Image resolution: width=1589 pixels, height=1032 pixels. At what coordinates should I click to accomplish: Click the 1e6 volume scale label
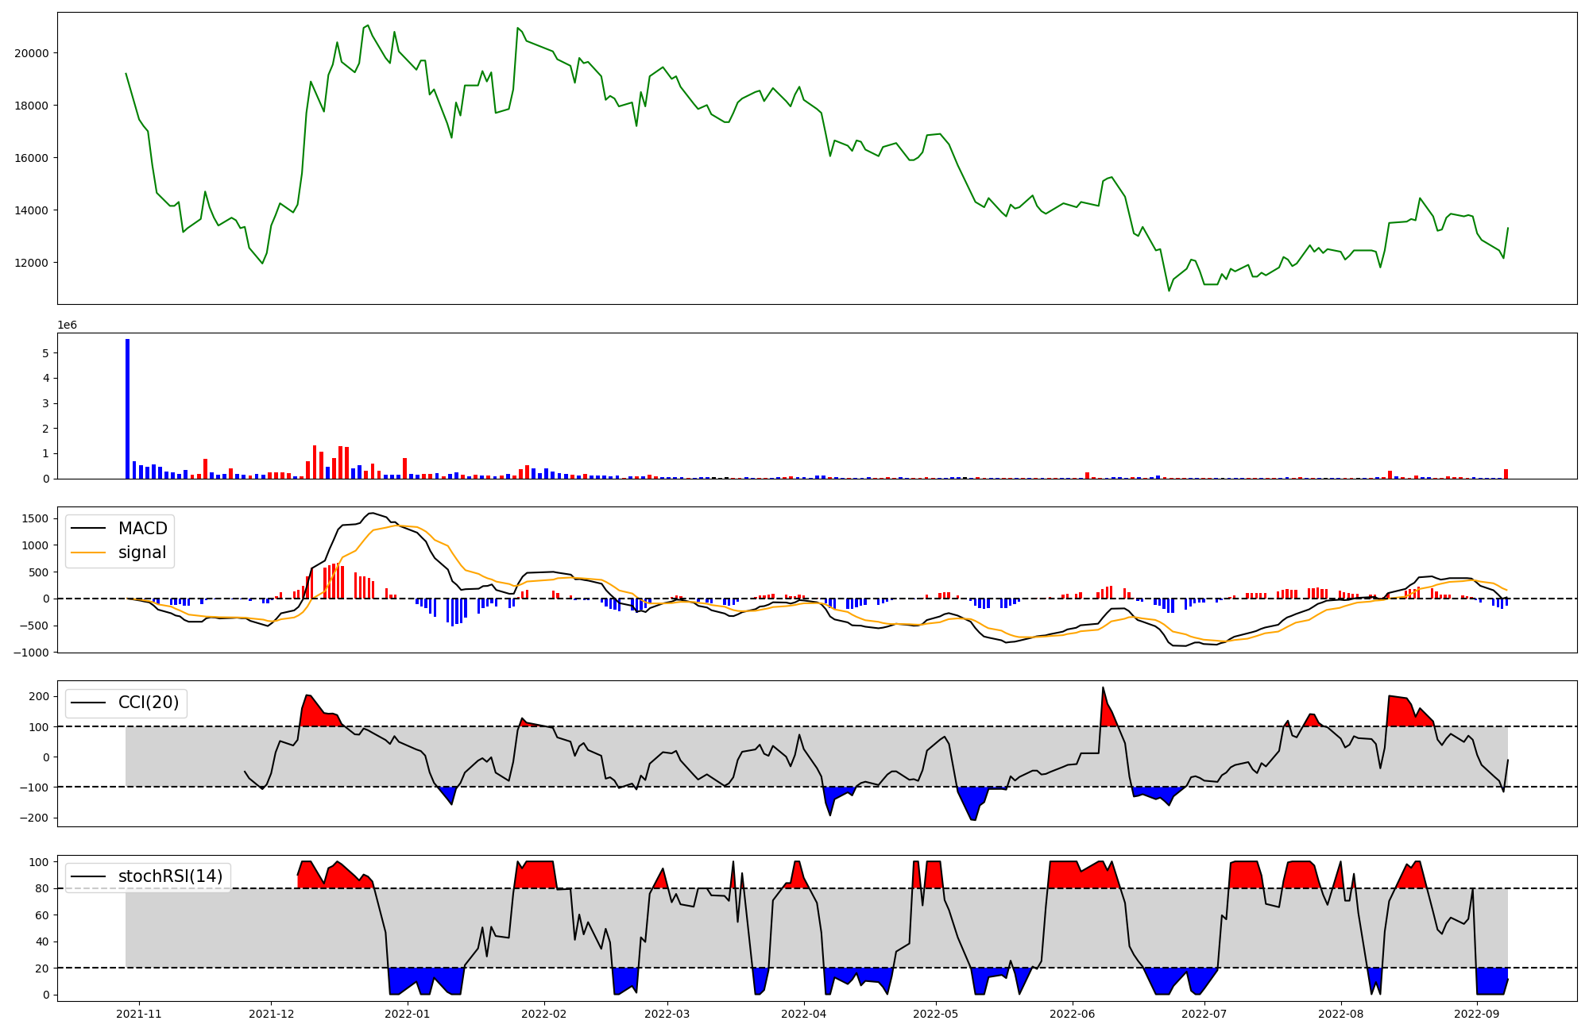[67, 325]
